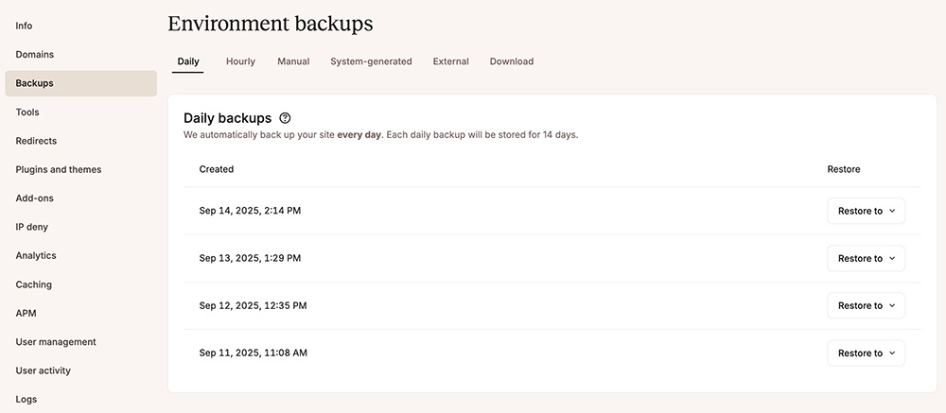The width and height of the screenshot is (946, 413).
Task: Open the External backups tab
Action: click(450, 61)
